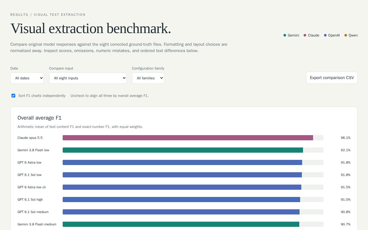Click the brown Qwen legend dot

point(346,35)
